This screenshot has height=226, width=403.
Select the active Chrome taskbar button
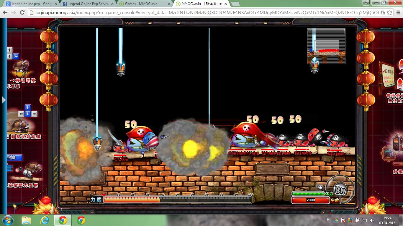pos(63,220)
